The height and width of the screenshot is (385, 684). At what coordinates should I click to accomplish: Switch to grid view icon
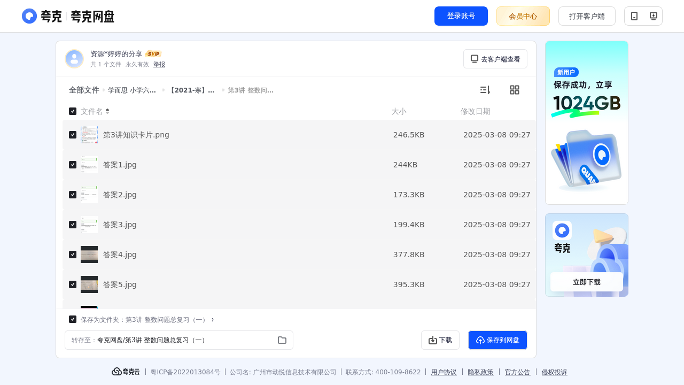515,90
